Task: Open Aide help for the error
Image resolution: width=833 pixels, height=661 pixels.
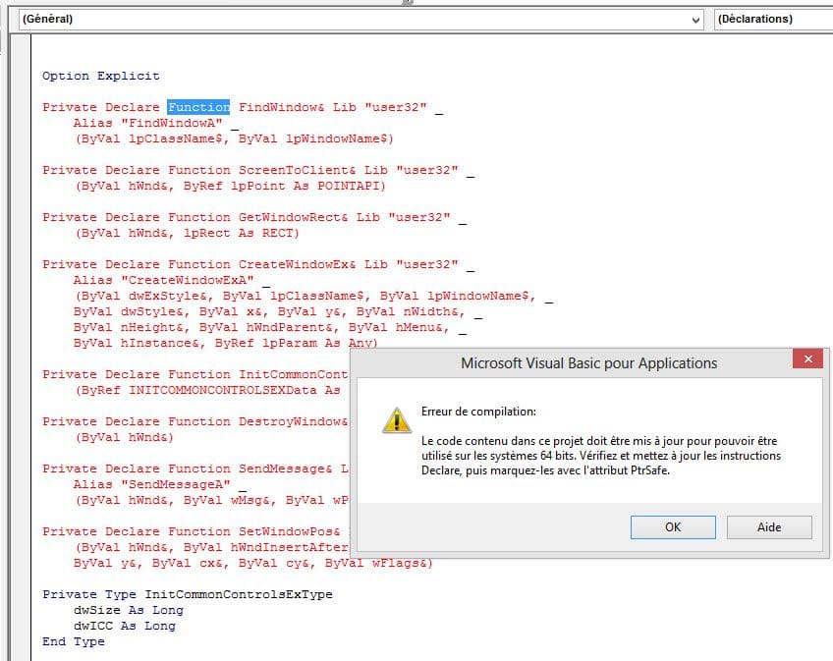Action: click(x=769, y=527)
